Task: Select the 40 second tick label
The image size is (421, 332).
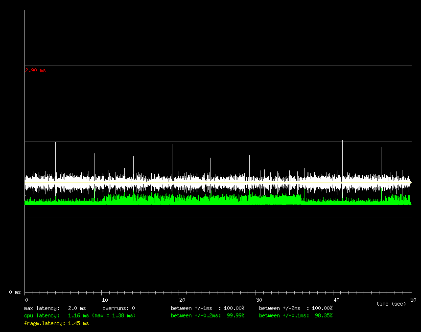Action: (336, 299)
